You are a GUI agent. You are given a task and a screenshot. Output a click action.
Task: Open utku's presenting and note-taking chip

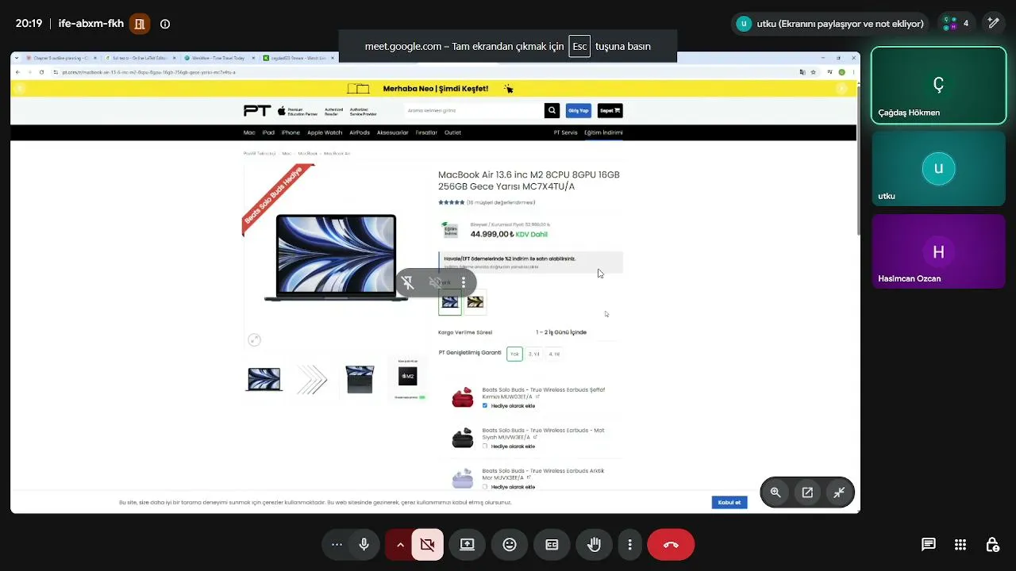tap(831, 24)
